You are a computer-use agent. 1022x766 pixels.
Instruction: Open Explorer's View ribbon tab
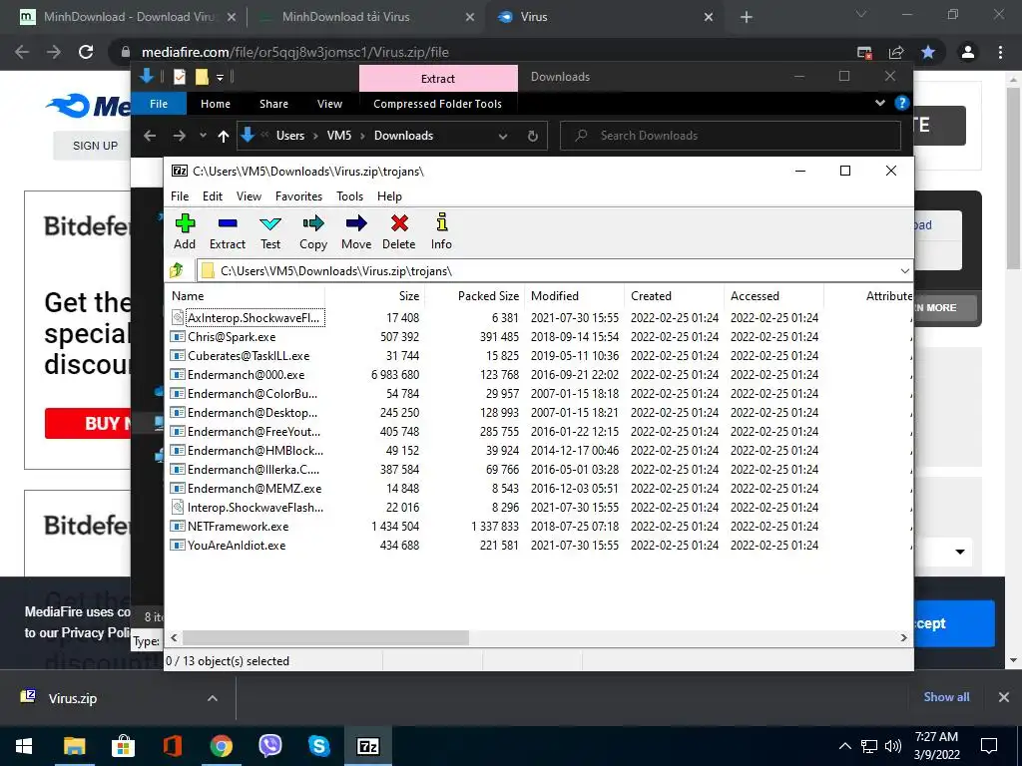coord(329,104)
